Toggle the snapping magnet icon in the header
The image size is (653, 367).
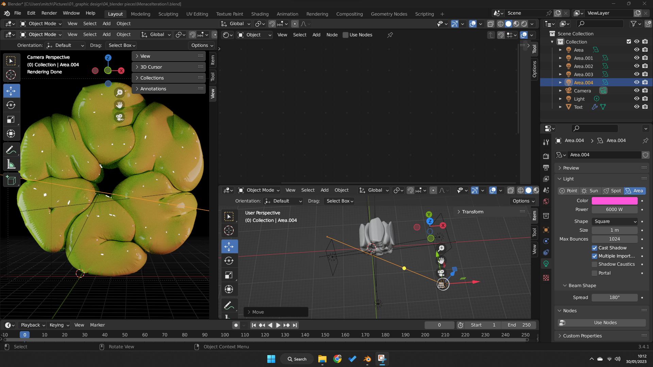click(272, 24)
